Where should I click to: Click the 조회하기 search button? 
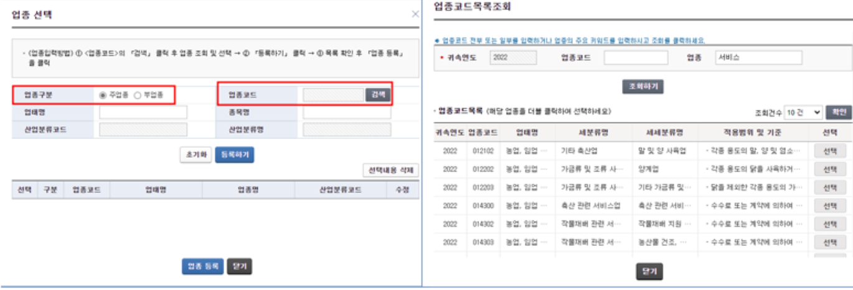[x=643, y=86]
